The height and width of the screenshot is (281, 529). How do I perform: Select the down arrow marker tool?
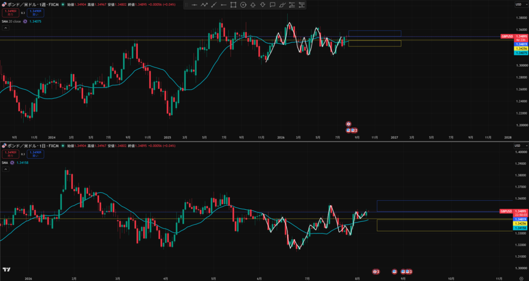(x=262, y=5)
